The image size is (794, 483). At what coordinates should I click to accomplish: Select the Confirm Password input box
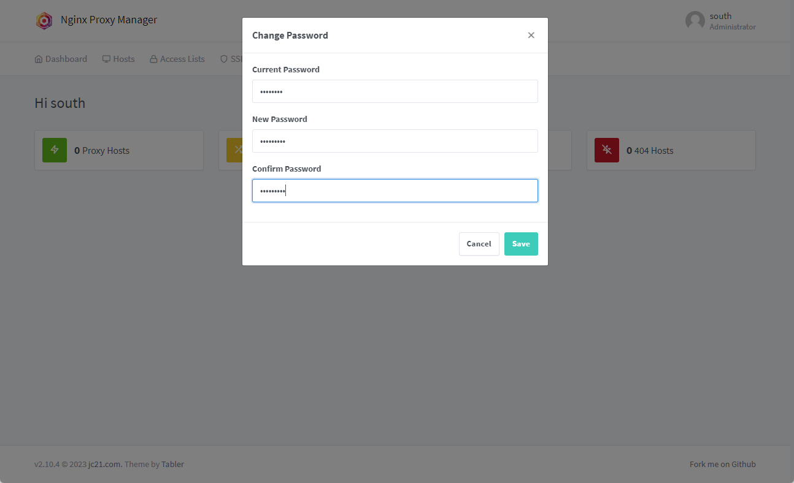click(x=395, y=191)
